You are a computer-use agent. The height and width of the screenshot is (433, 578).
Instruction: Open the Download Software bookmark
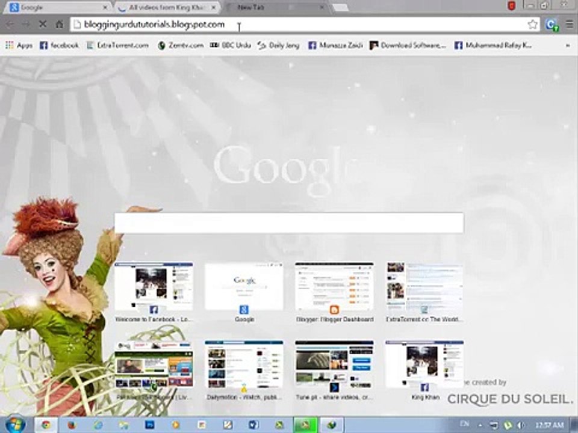point(408,45)
